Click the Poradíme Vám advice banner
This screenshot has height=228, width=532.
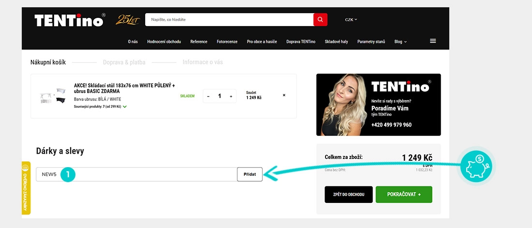(x=378, y=105)
